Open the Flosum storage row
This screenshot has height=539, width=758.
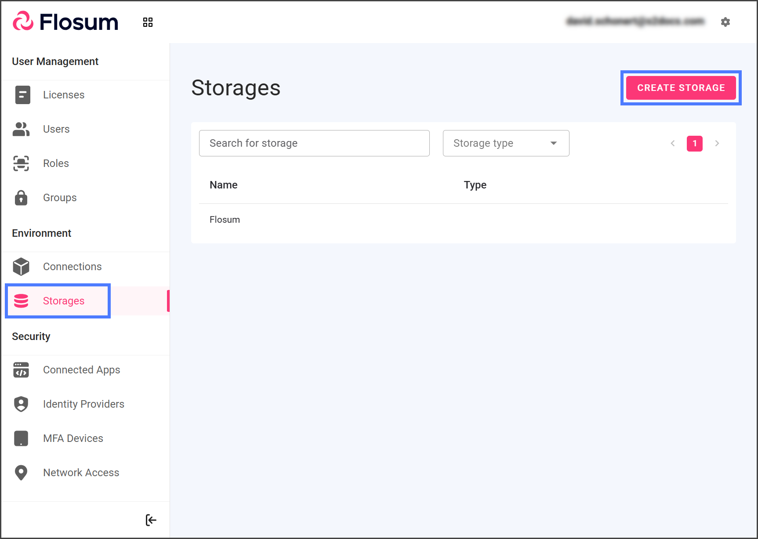225,220
